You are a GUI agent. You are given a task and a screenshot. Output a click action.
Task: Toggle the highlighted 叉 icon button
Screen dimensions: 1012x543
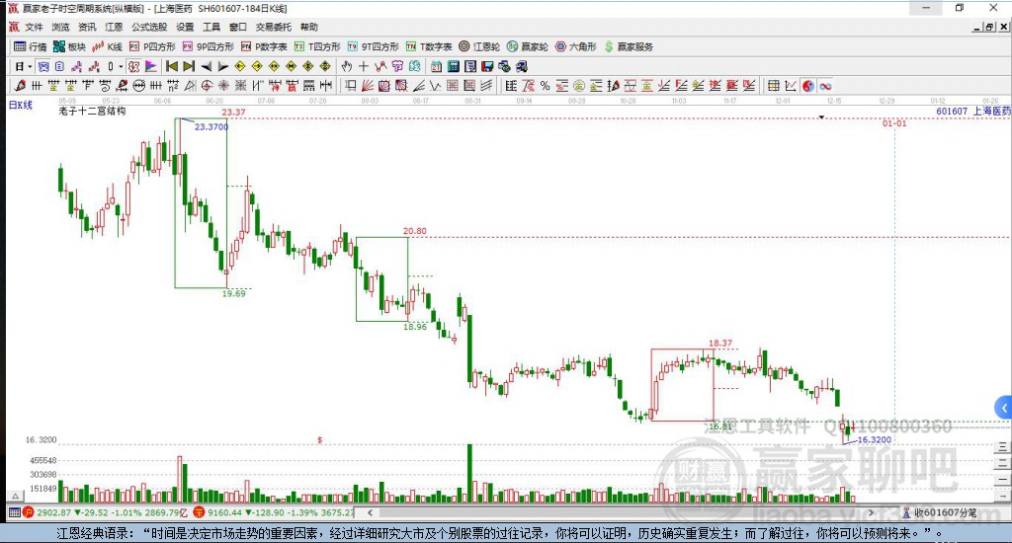(x=133, y=66)
